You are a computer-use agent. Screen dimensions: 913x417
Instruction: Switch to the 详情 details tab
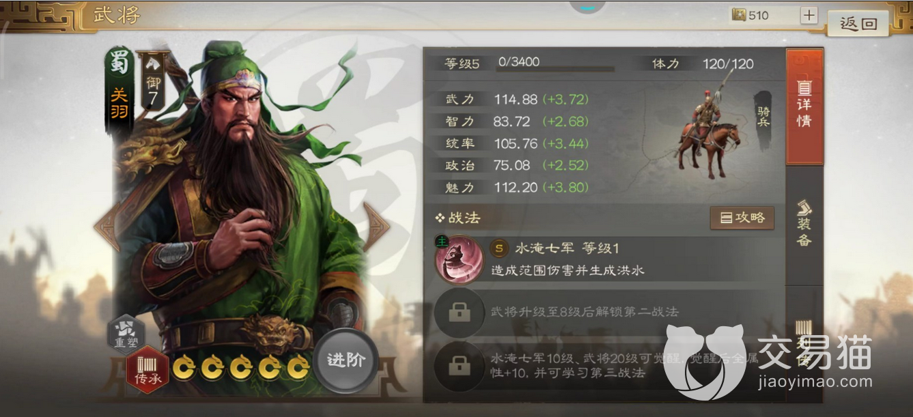pos(804,106)
